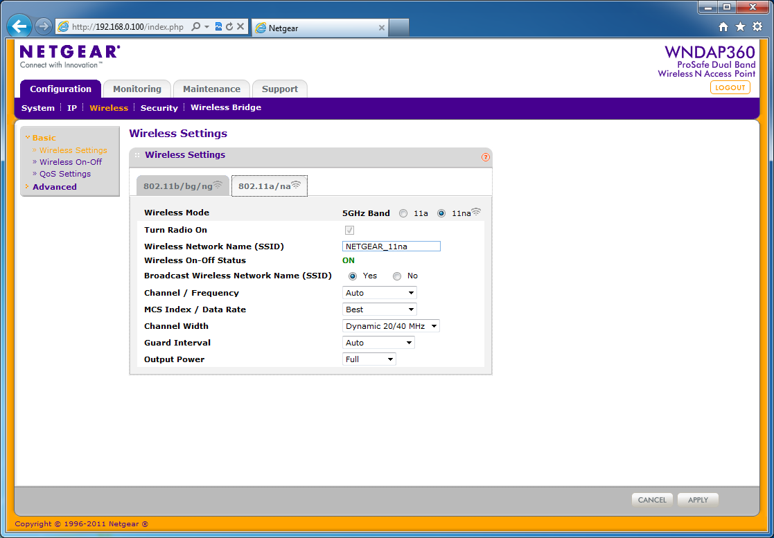The image size is (774, 538).
Task: Open the Wireless Bridge submenu
Action: (x=226, y=107)
